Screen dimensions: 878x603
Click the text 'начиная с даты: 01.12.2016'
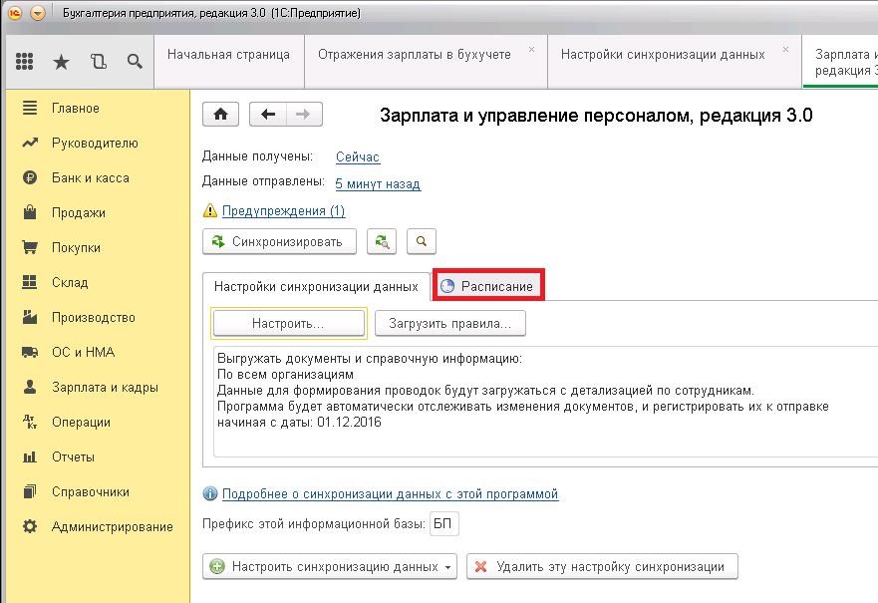[299, 423]
